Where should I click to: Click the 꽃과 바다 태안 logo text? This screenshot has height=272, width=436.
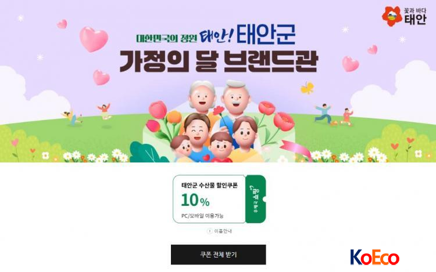pyautogui.click(x=415, y=16)
